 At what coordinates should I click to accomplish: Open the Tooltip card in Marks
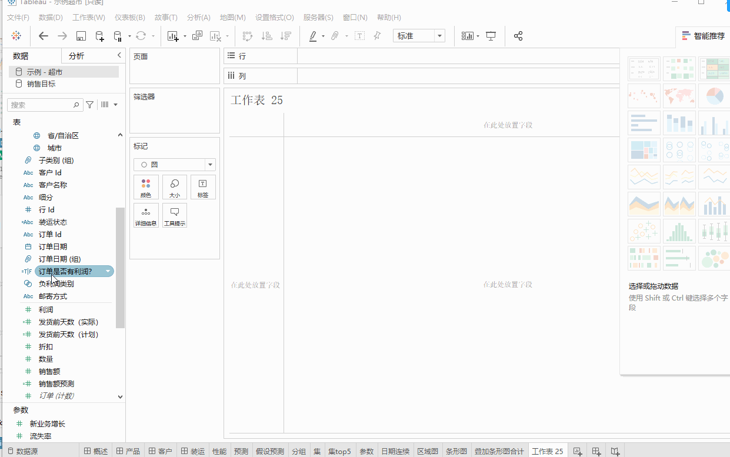[x=175, y=215]
